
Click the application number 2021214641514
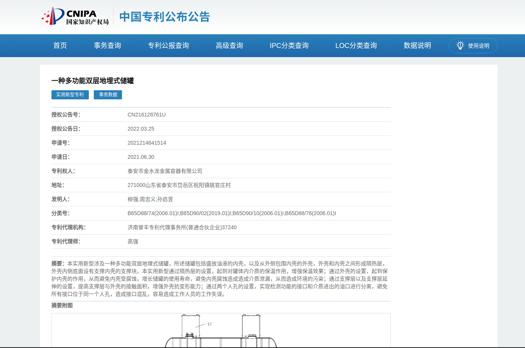click(x=147, y=143)
